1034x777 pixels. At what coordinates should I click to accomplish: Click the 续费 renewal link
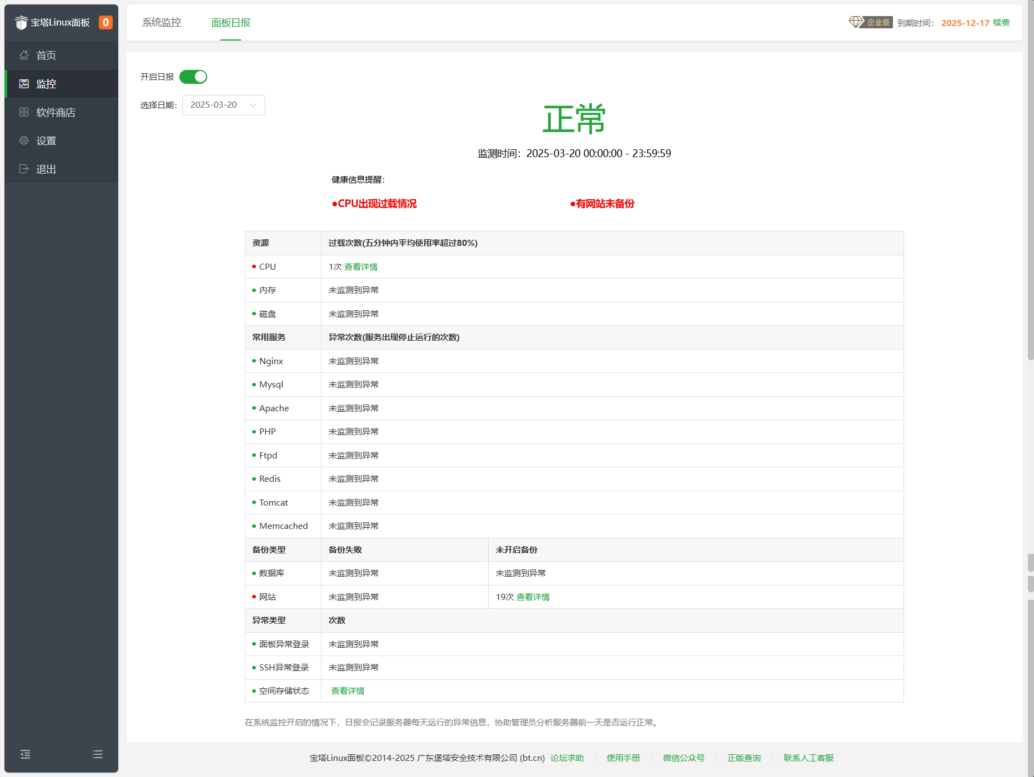click(1001, 23)
